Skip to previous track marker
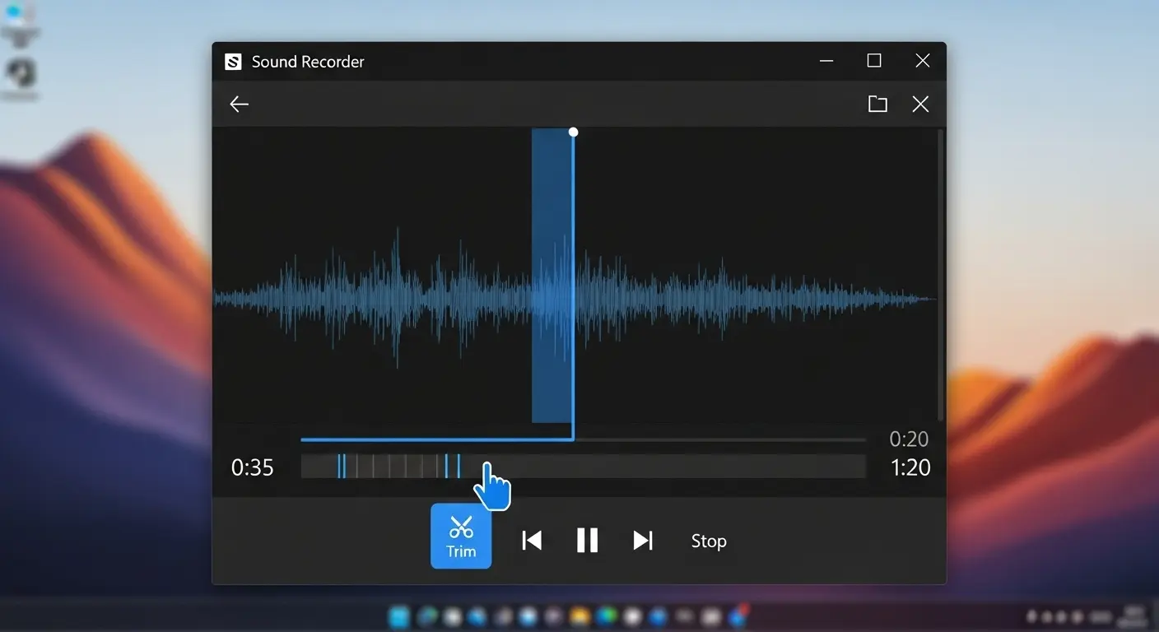 pyautogui.click(x=532, y=540)
